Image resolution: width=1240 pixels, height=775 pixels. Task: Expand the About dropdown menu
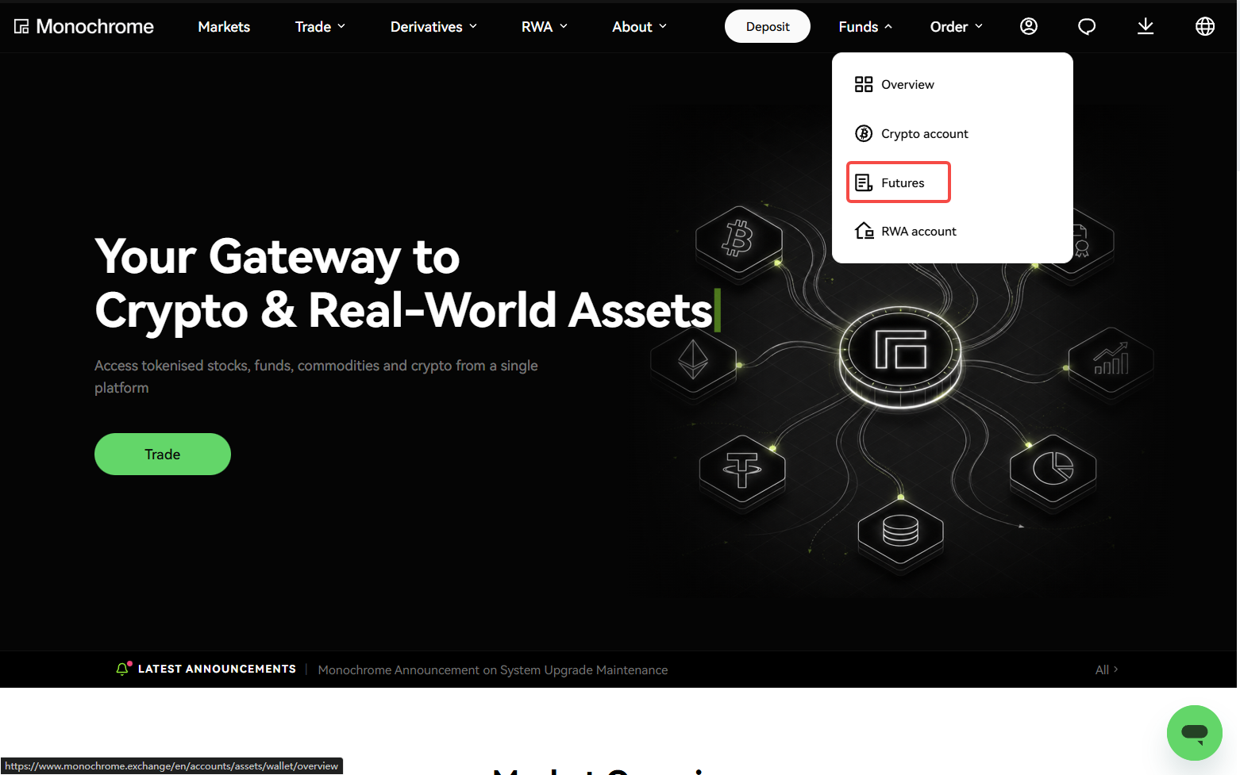pos(639,26)
